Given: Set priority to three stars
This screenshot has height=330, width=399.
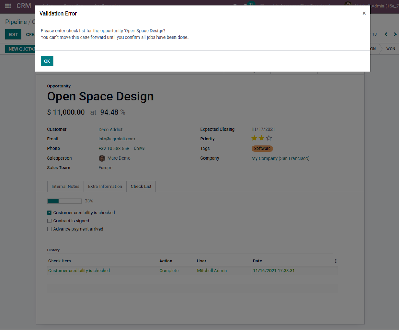Looking at the screenshot, I should 269,138.
